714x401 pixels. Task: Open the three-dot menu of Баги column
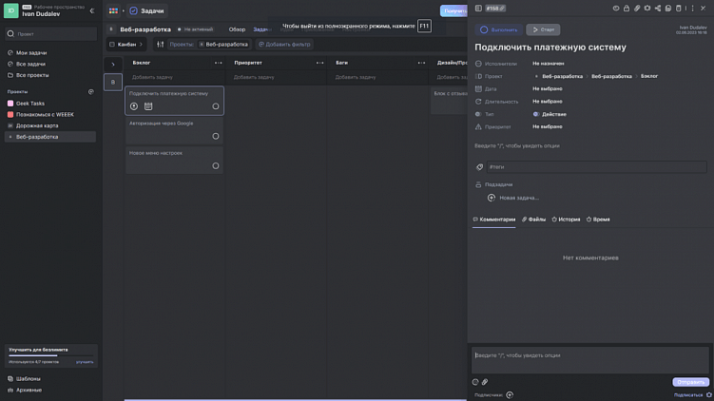tap(421, 63)
